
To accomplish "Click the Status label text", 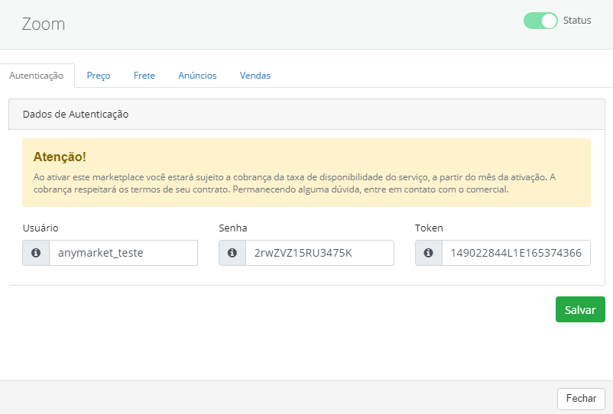I will pos(577,21).
